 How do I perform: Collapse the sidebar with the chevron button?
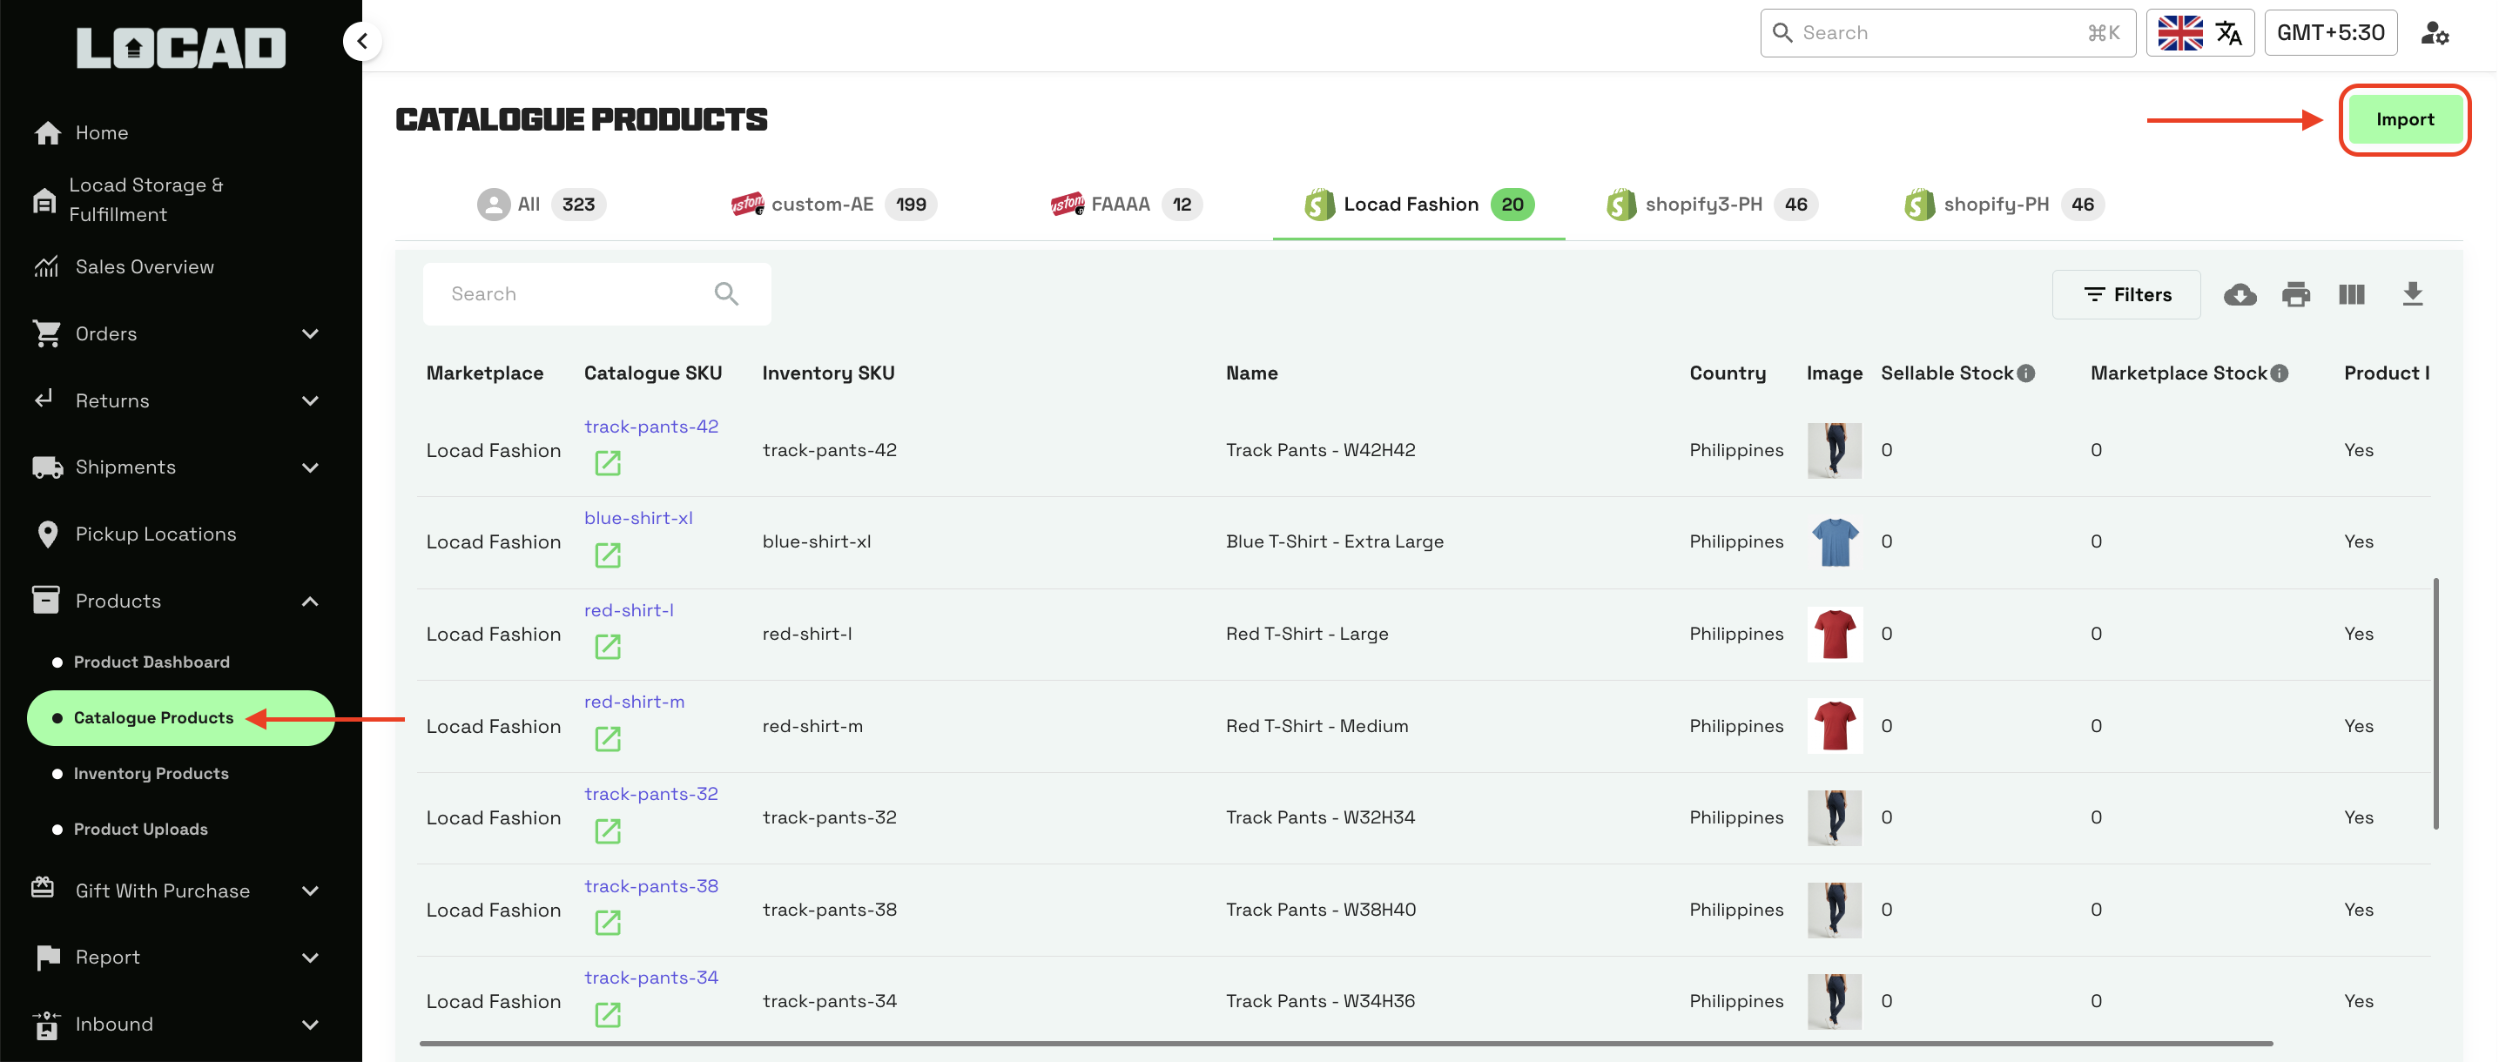coord(362,41)
